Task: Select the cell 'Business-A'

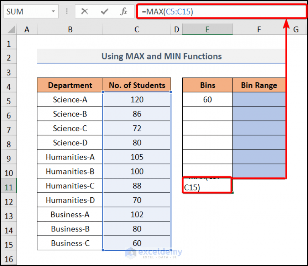Action: pyautogui.click(x=70, y=214)
